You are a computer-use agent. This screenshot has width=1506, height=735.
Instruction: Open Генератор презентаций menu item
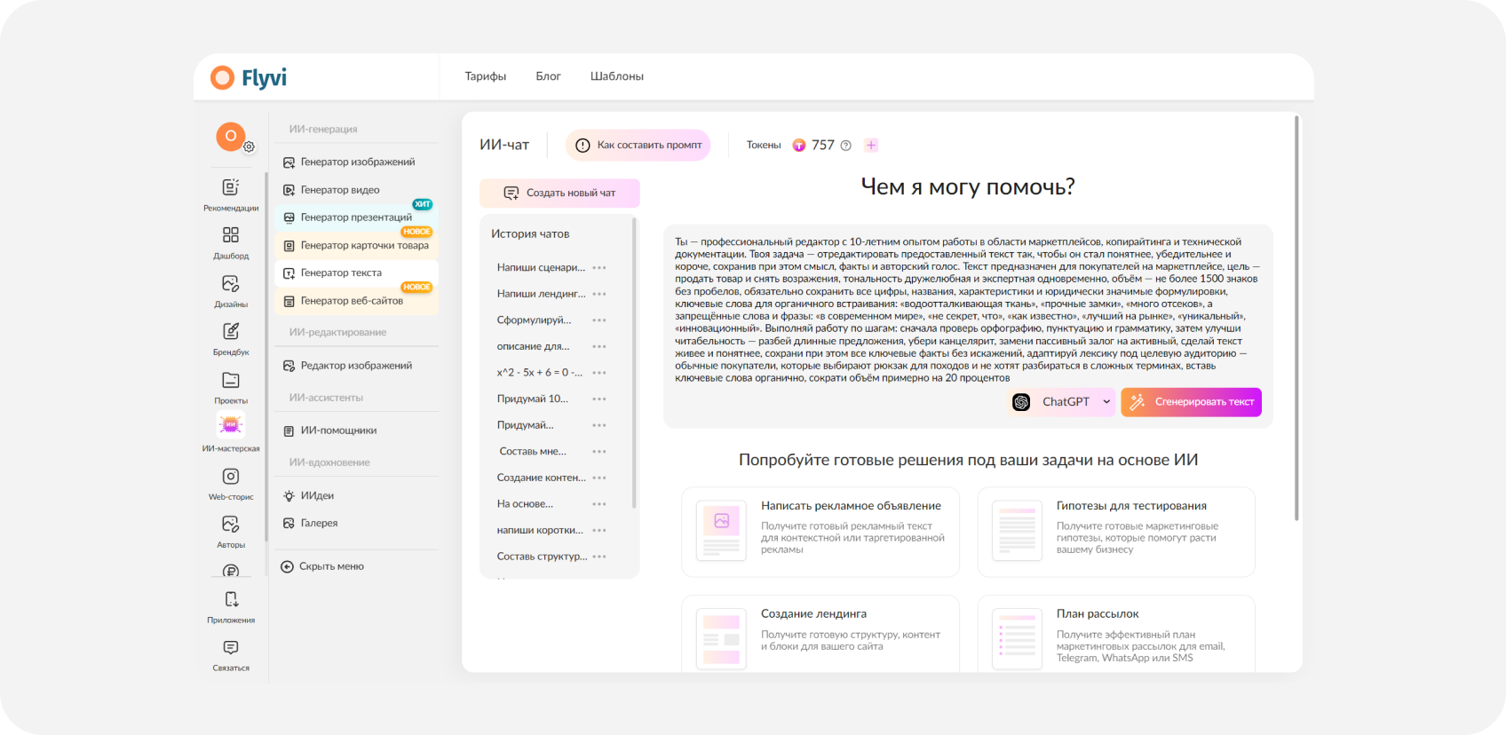(x=357, y=217)
